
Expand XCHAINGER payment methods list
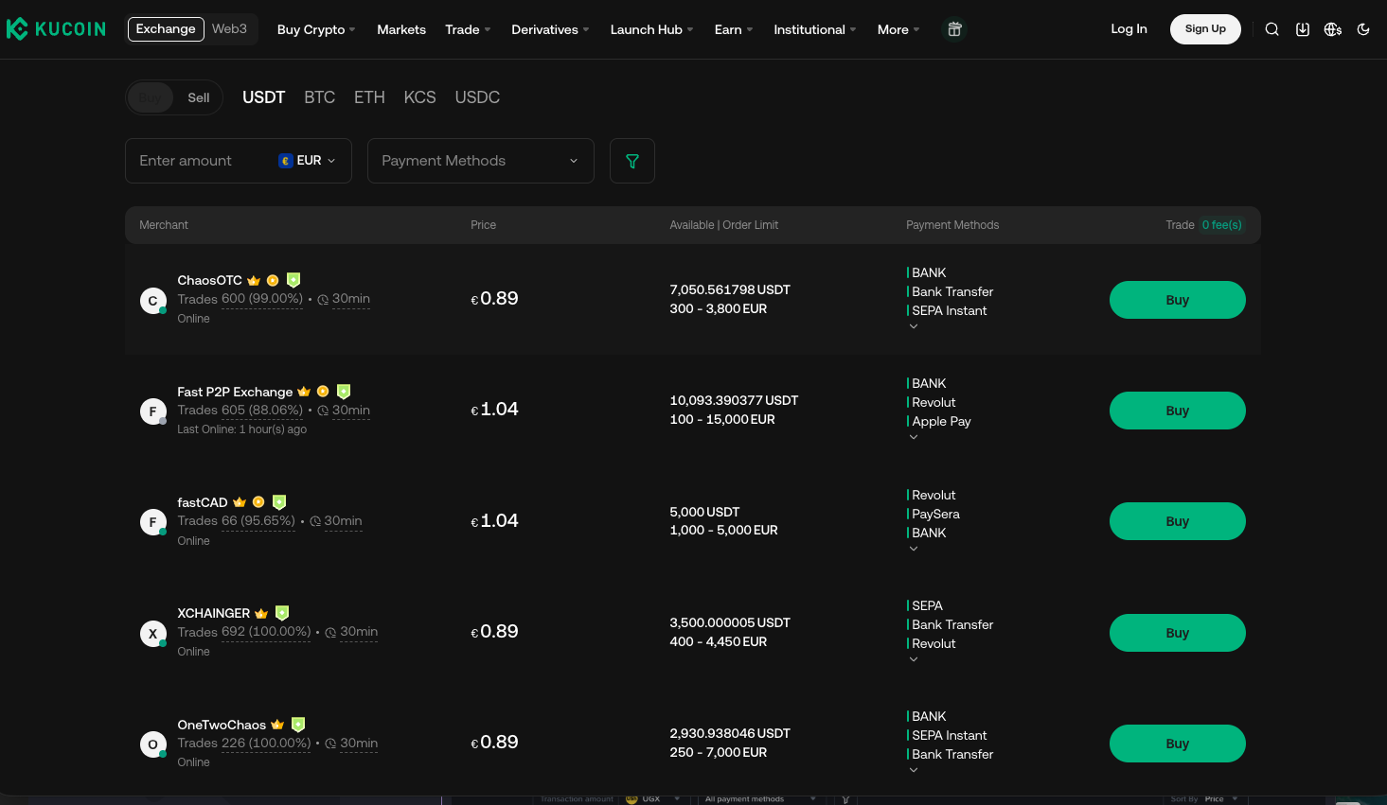click(x=914, y=659)
